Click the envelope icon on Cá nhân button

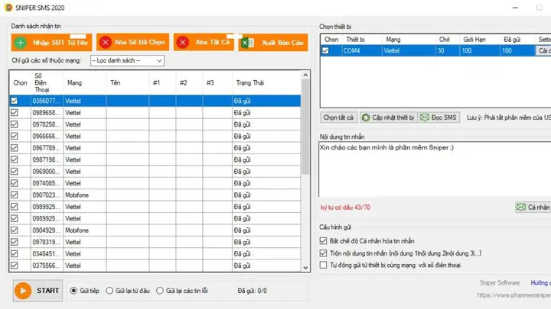[521, 208]
